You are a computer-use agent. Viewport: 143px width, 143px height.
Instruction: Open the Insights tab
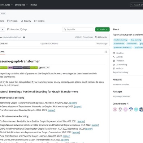tap(39, 21)
